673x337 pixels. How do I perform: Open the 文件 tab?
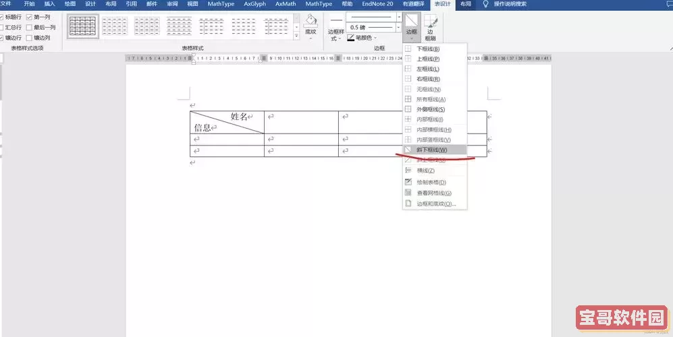(x=5, y=4)
